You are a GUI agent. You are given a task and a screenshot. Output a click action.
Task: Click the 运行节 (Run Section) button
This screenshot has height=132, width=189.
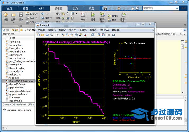click(113, 16)
